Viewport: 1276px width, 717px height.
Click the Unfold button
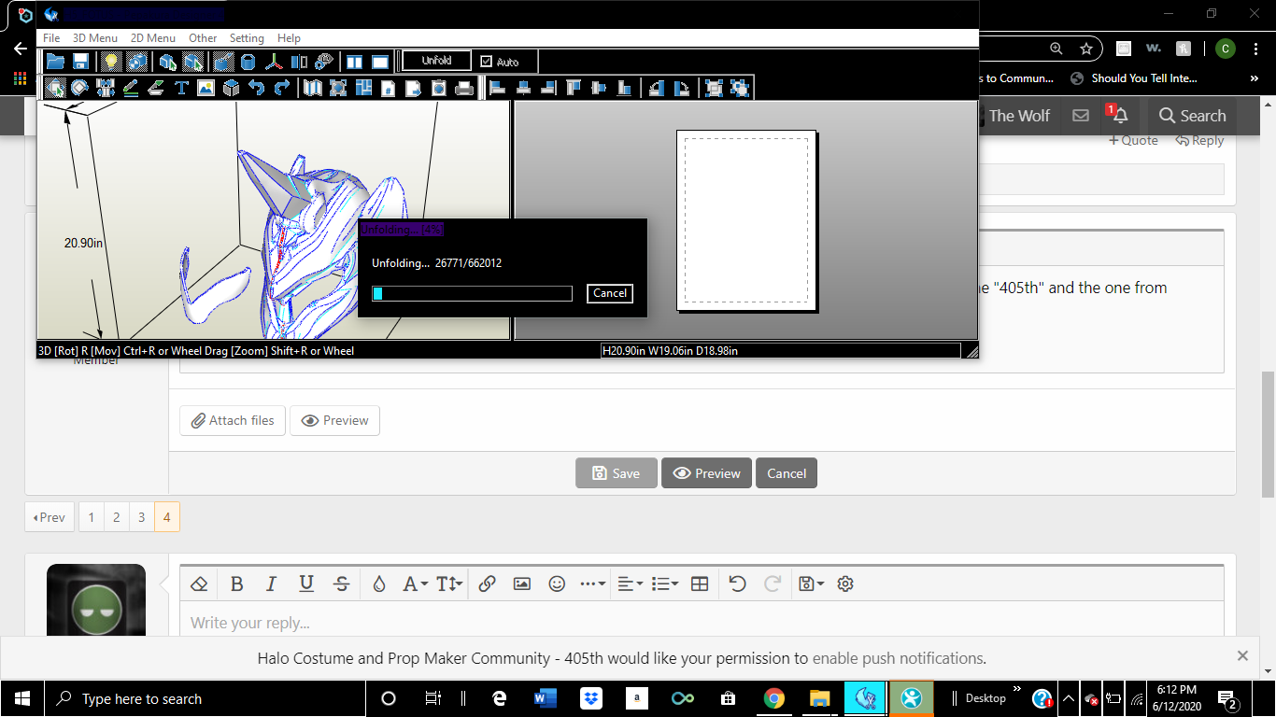point(436,61)
